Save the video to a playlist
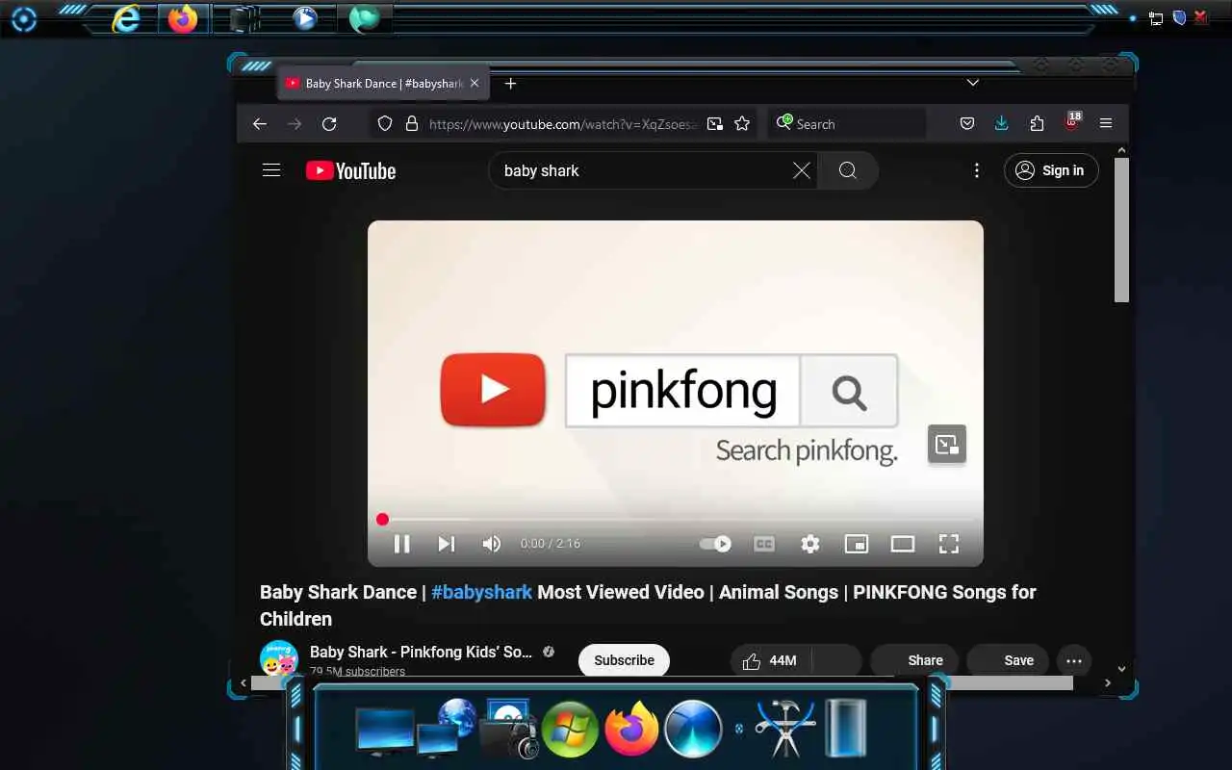The image size is (1232, 770). (x=1009, y=660)
